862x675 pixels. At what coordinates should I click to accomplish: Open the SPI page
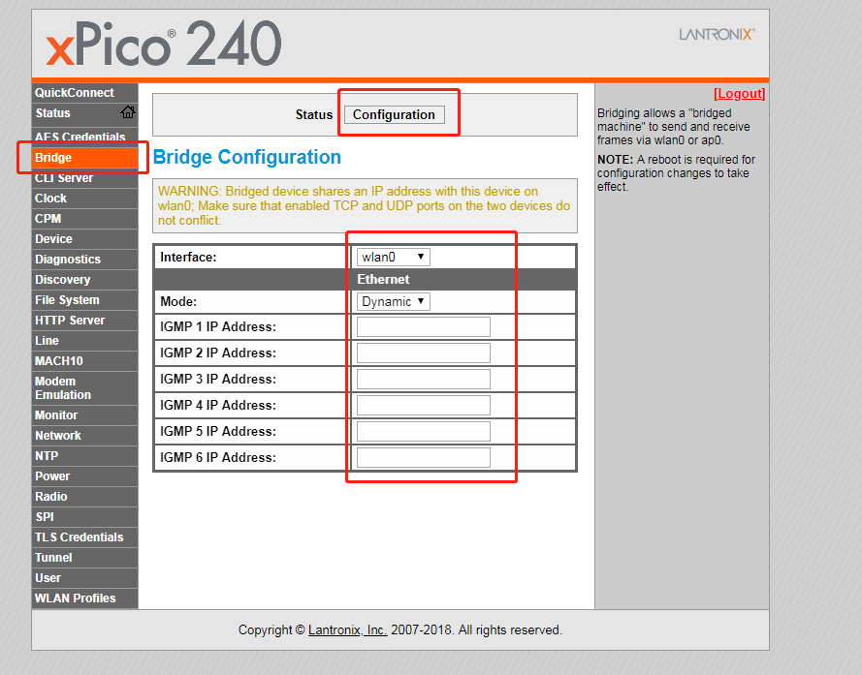(x=84, y=517)
